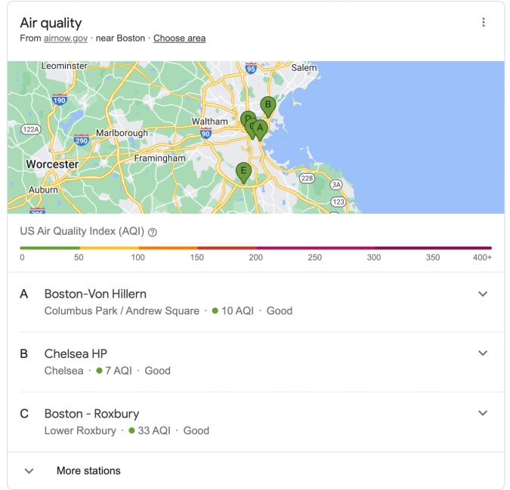Expand the More stations chevron

coord(29,471)
